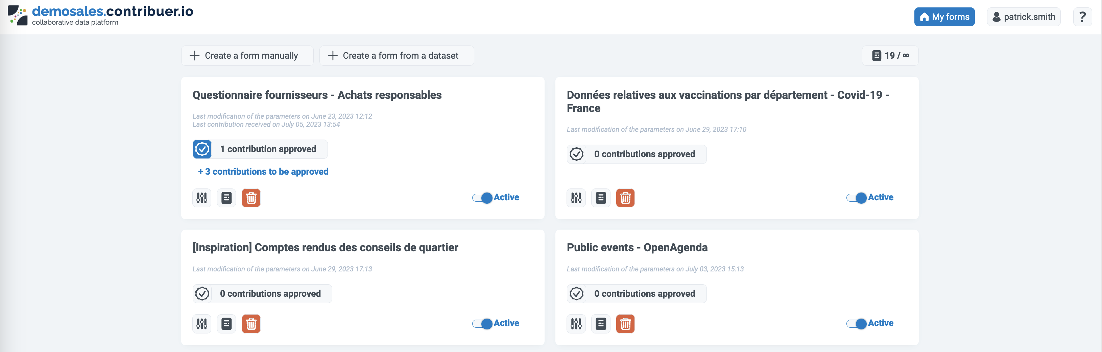Click Create a form from a dataset

click(x=396, y=56)
